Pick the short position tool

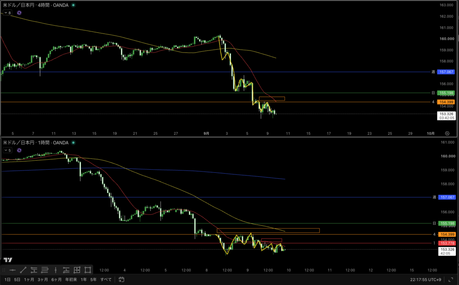point(34,270)
